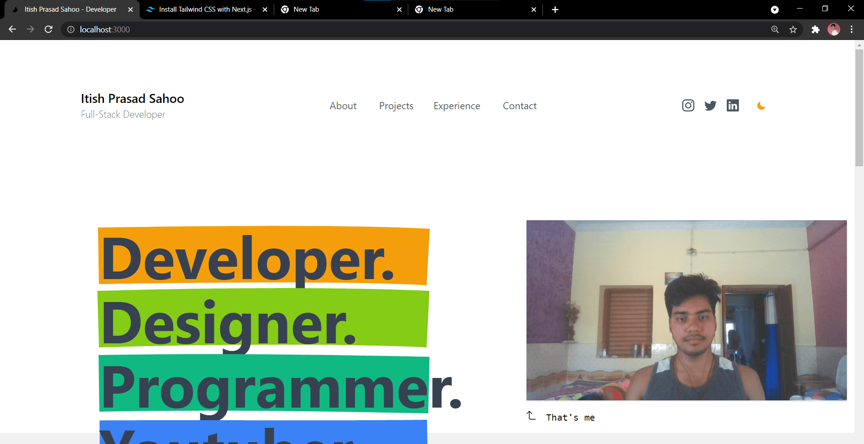864x444 pixels.
Task: Click the Itish Prasad Sahoo site title
Action: coord(132,98)
